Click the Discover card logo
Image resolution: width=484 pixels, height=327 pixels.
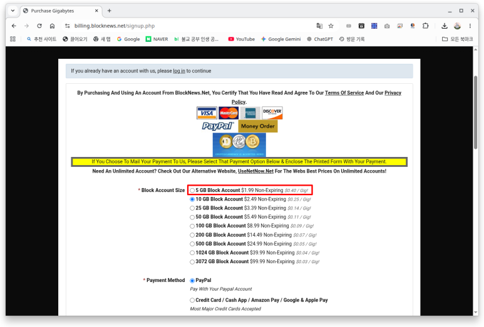pos(272,113)
